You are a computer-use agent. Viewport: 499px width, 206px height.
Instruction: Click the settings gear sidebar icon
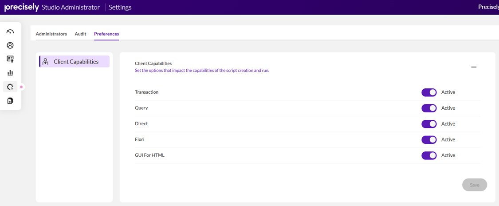tap(10, 87)
